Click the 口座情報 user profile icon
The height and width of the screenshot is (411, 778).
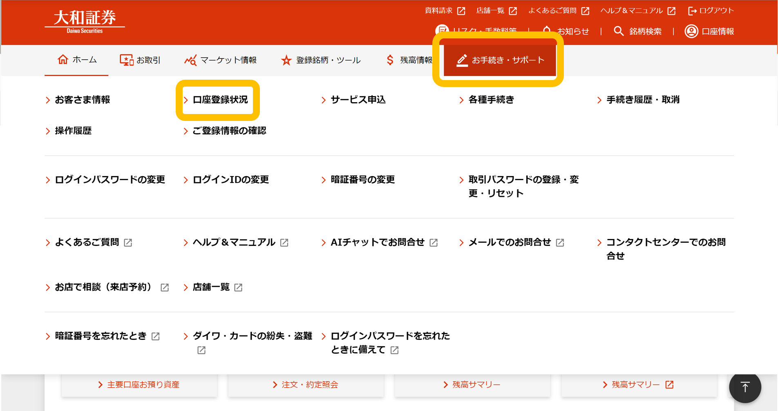pyautogui.click(x=691, y=31)
